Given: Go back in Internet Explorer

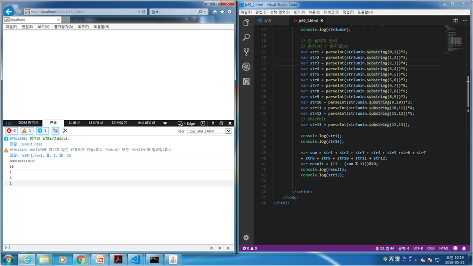Looking at the screenshot, I should tap(9, 12).
